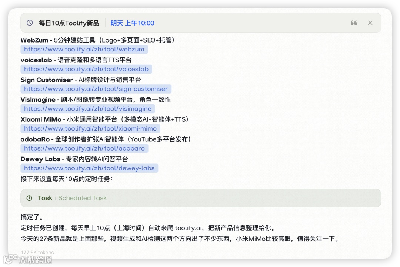The image size is (400, 267).
Task: Expand the Task Scheduled Task block
Action: [x=201, y=198]
